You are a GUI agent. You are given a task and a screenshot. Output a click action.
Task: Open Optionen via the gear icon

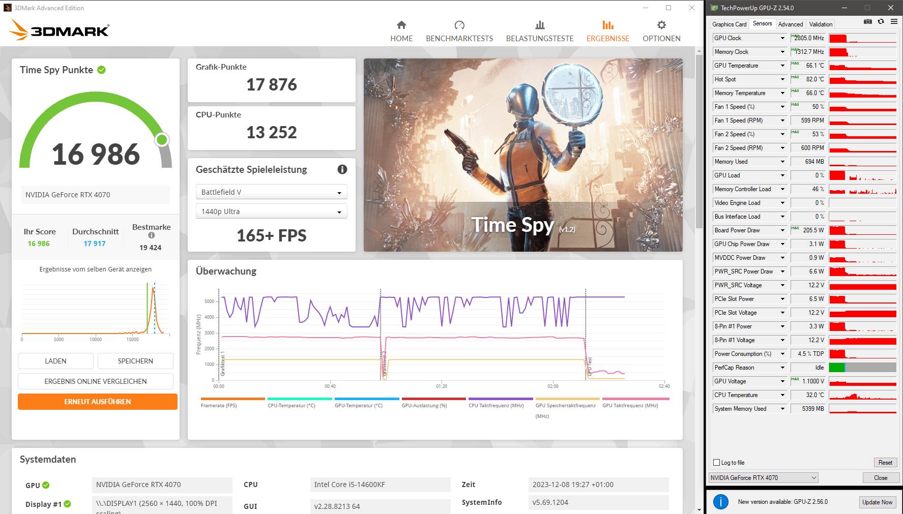661,25
